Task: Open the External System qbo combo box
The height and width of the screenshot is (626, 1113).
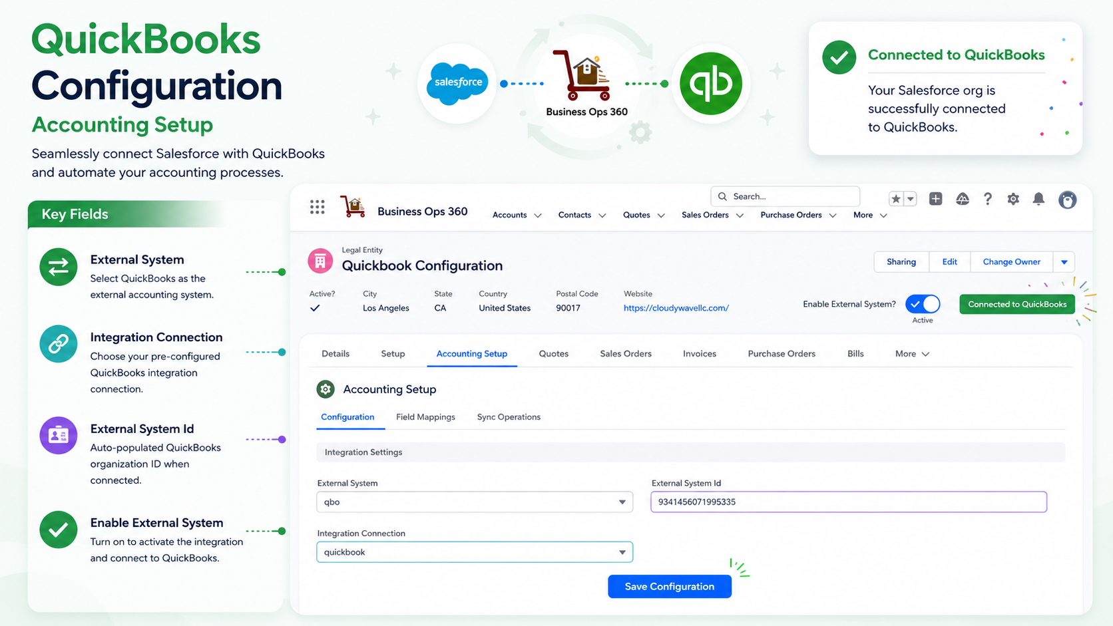Action: pos(475,502)
